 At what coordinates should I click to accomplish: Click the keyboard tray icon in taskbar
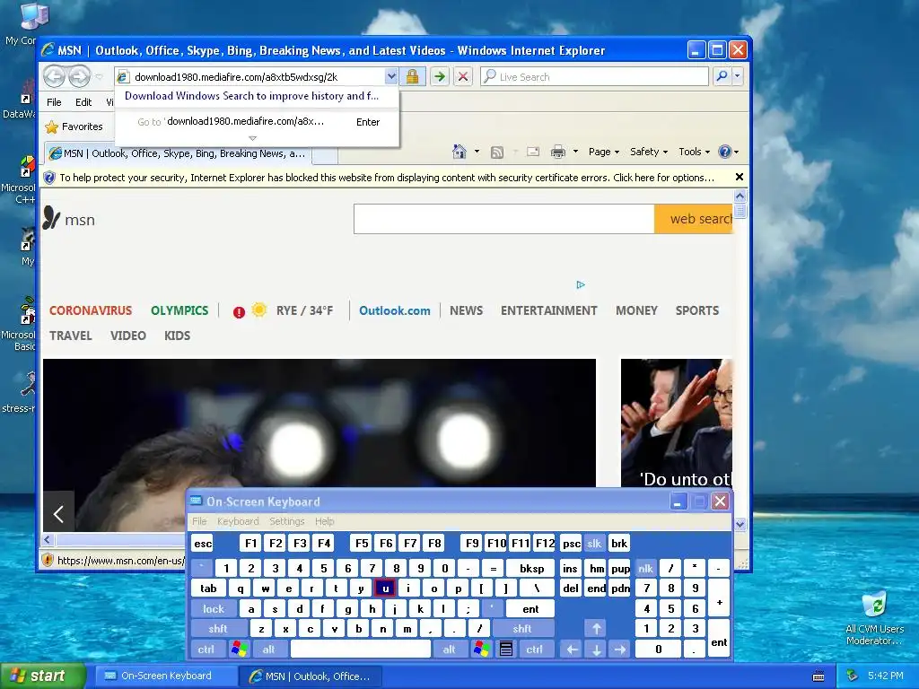point(818,676)
